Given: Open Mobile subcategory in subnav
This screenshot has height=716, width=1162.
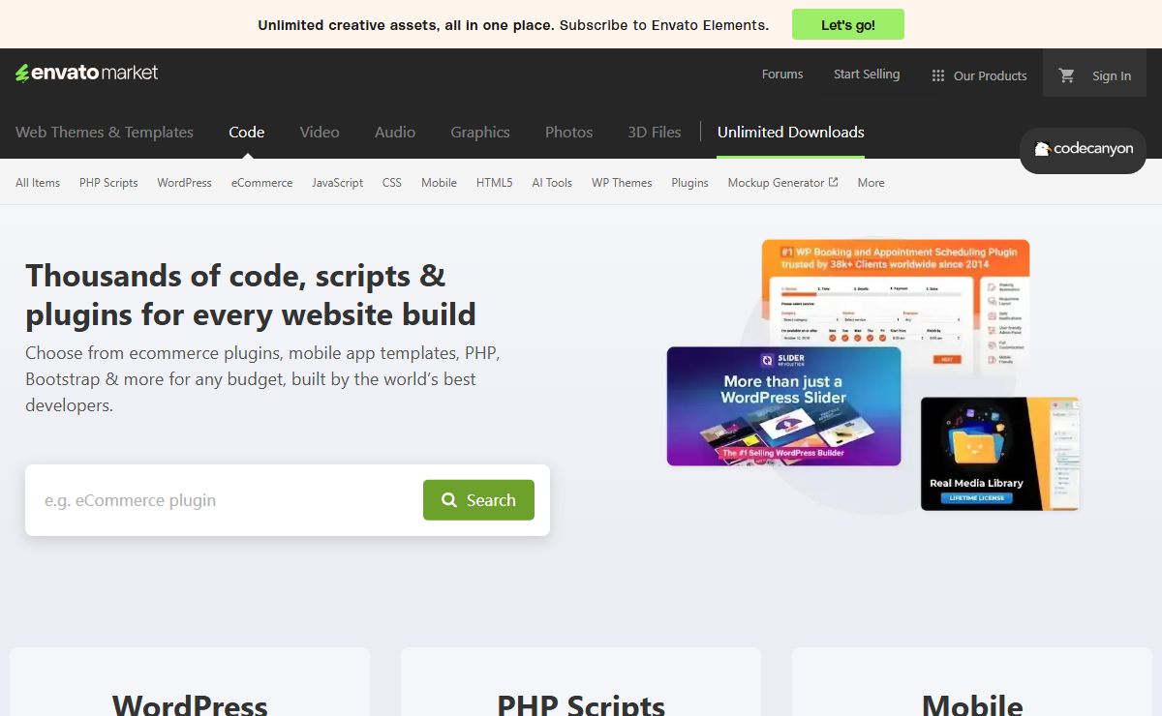Looking at the screenshot, I should coord(439,183).
